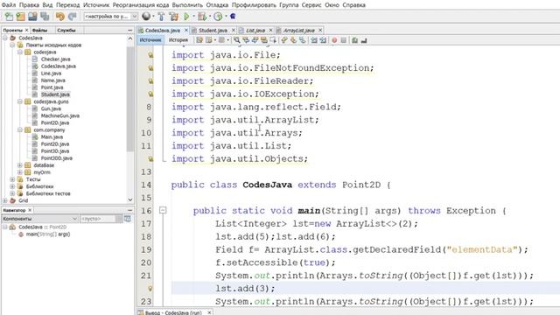
Task: Click the gray Stop Macro Recording icon
Action: click(x=344, y=40)
